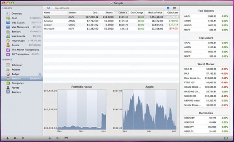Select the Microsoft row in table

[x=111, y=29]
